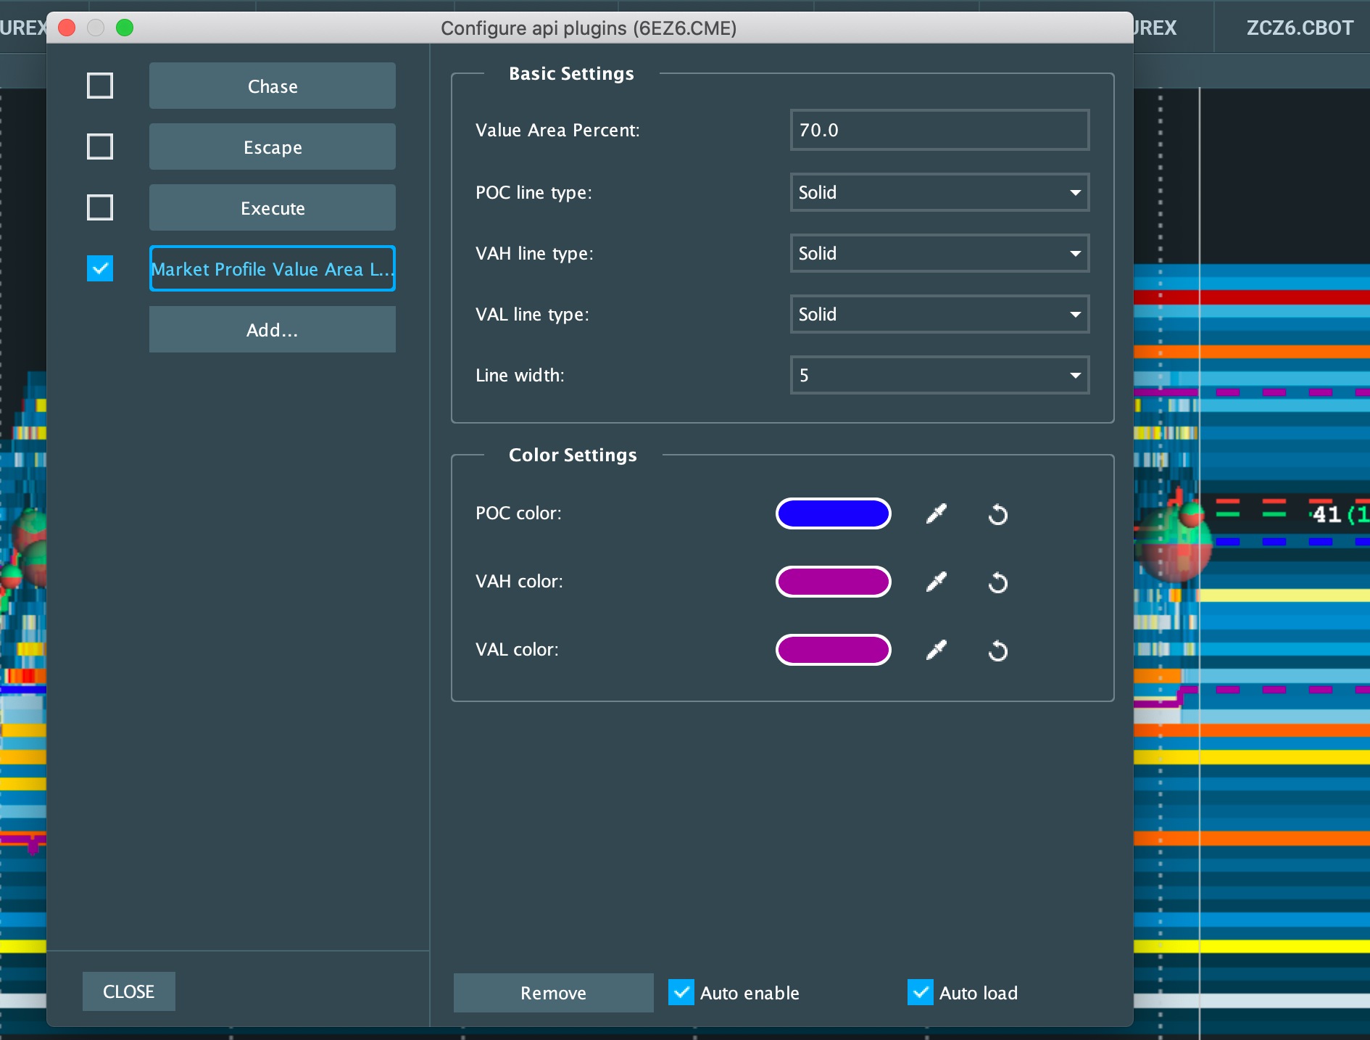Open the blue POC color swatch
Screen dimensions: 1370x1040
(x=834, y=513)
